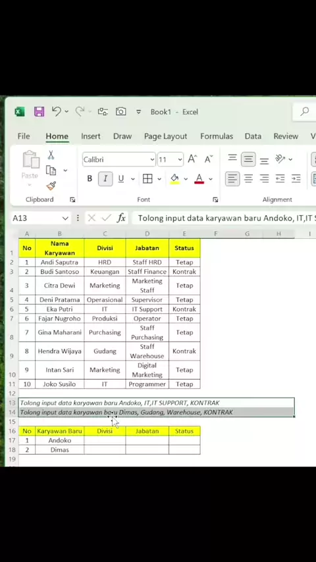Expand the Name Box dropdown arrow
Viewport: 316px width, 562px height.
pos(65,218)
